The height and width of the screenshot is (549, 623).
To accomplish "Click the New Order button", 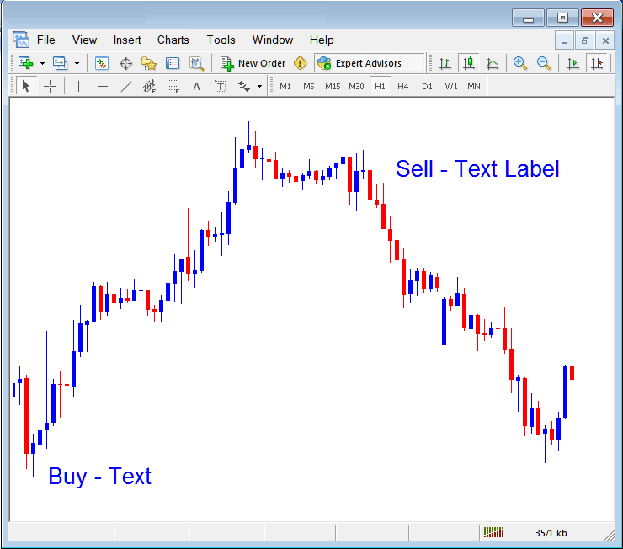I will [253, 63].
